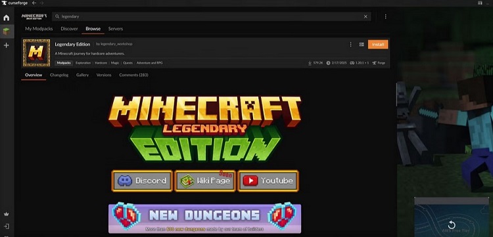Click the Magic category tag
493x237 pixels.
115,63
